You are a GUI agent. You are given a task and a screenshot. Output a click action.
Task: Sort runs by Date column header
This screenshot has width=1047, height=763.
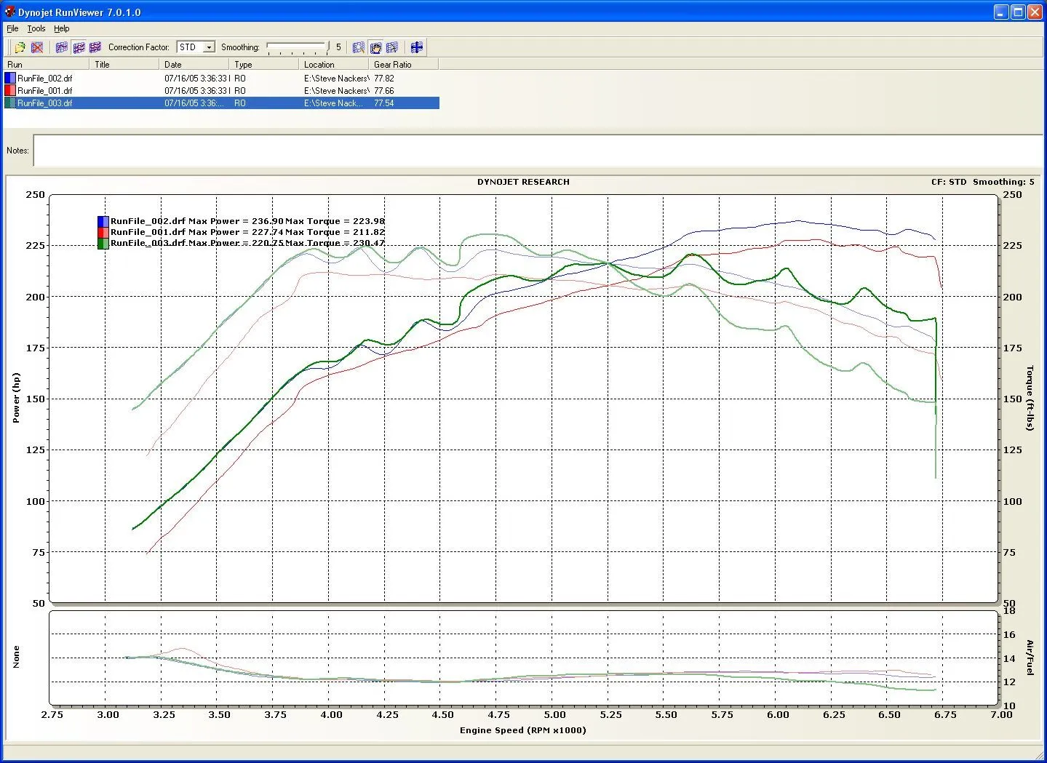tap(173, 65)
